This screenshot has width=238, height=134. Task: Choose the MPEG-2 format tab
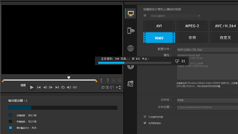pos(192,26)
